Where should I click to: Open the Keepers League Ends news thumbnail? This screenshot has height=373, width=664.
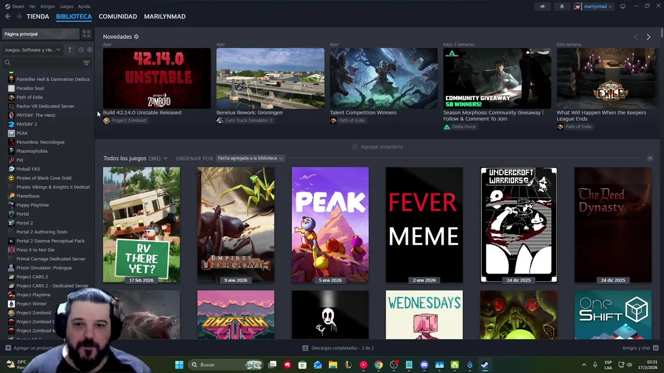607,78
